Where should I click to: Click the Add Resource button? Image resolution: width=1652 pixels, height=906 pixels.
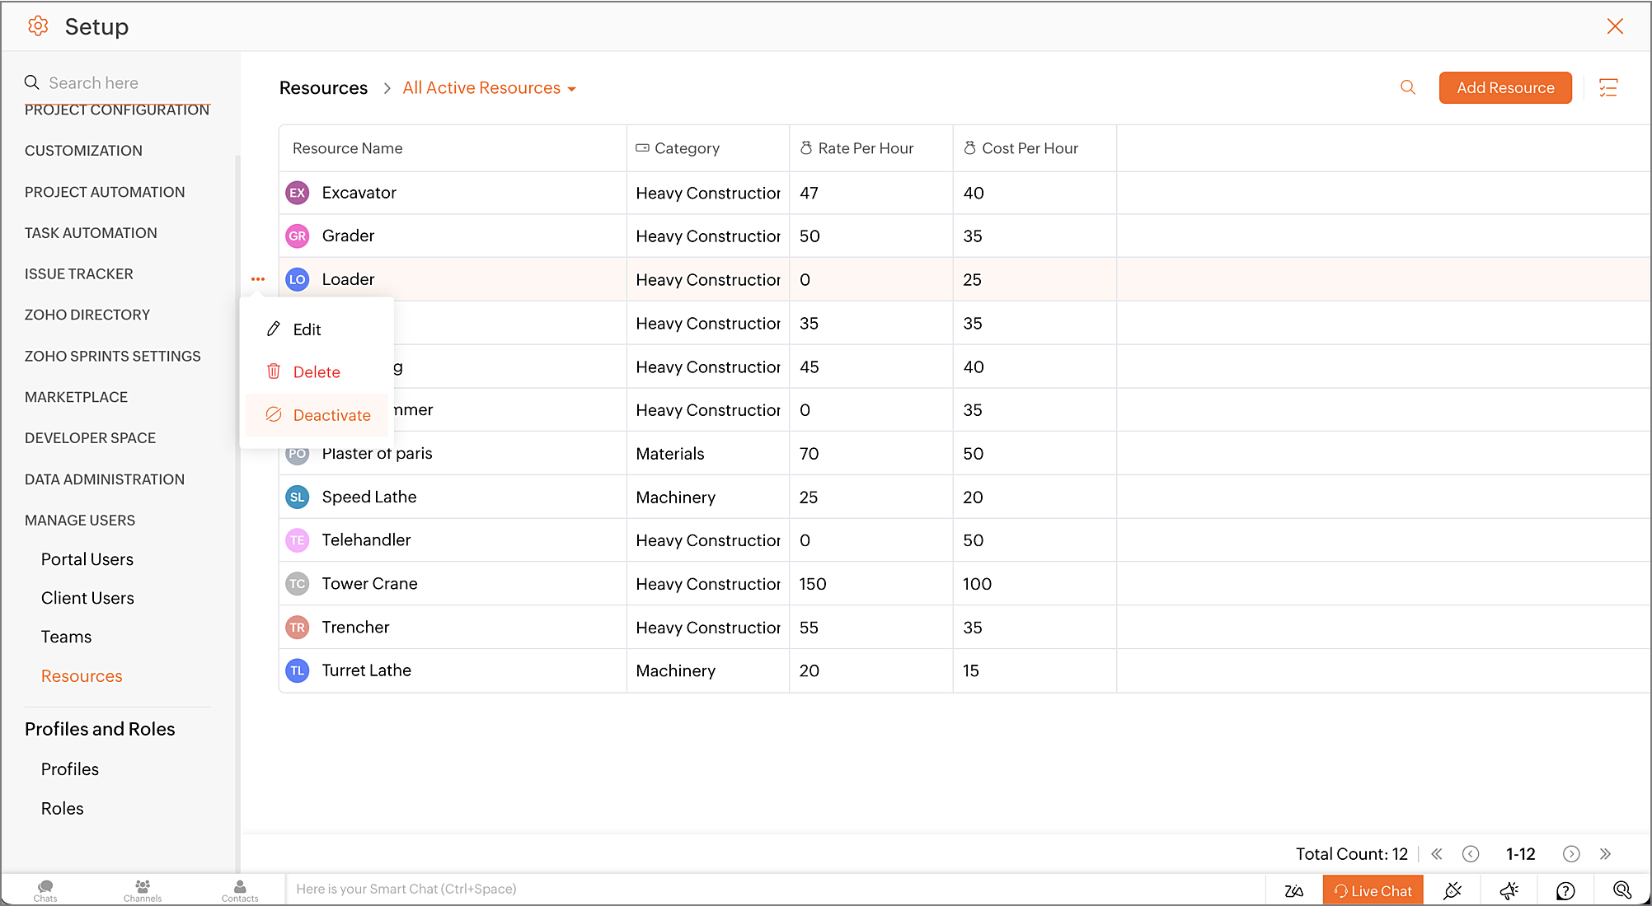tap(1505, 88)
